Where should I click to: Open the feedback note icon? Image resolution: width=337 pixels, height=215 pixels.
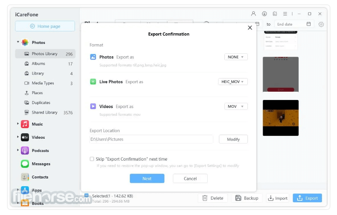click(274, 14)
